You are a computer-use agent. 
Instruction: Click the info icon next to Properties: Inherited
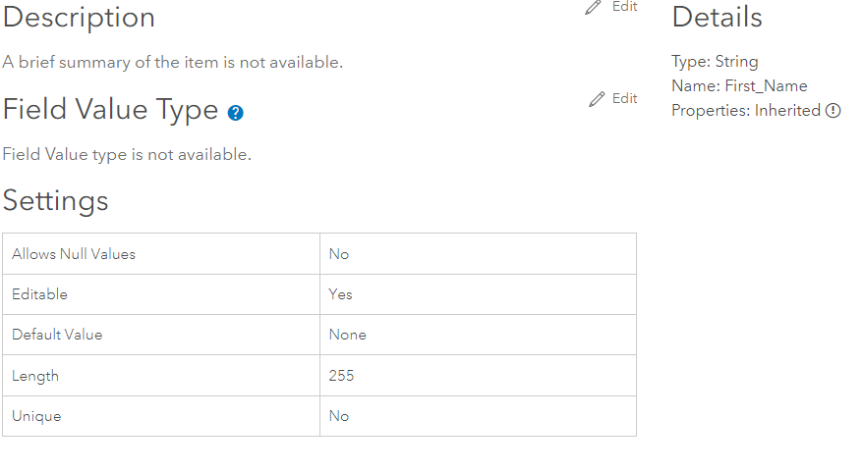[833, 111]
